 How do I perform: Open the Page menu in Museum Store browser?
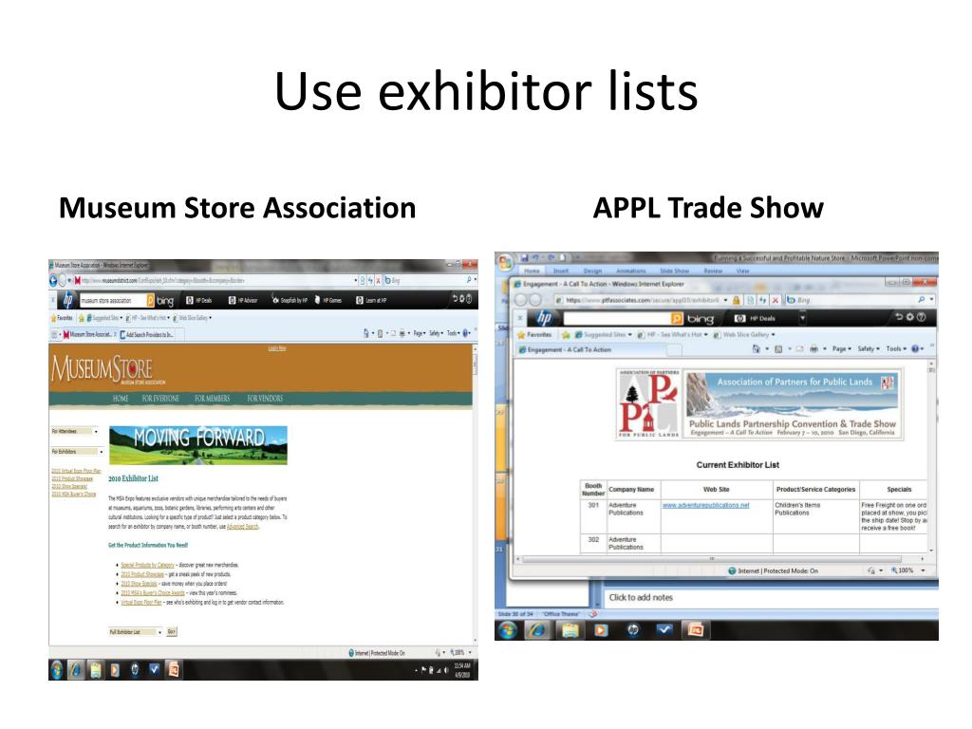click(x=421, y=333)
